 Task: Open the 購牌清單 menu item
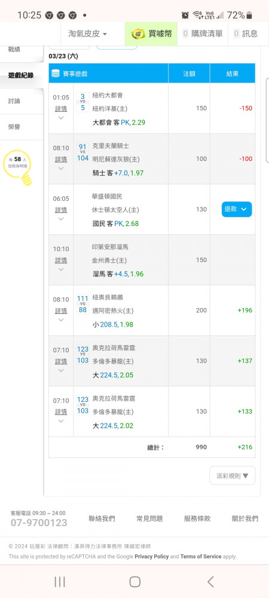203,34
